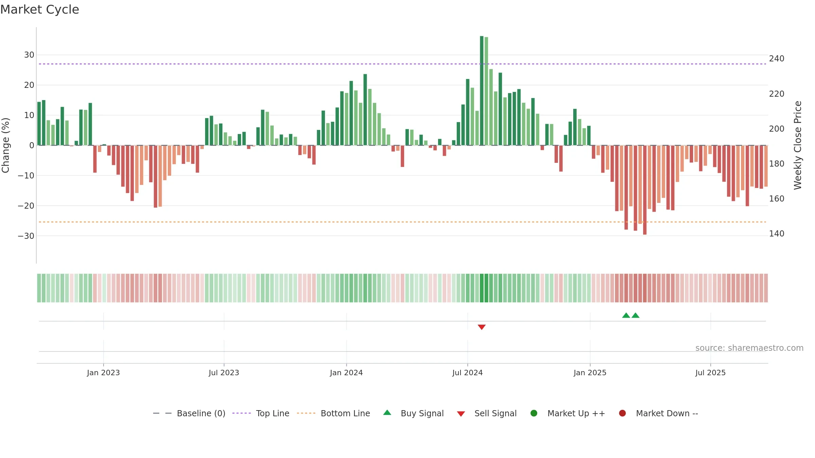Click the second green buy signal marker in 2025
Screen dimensions: 815x458
635,315
